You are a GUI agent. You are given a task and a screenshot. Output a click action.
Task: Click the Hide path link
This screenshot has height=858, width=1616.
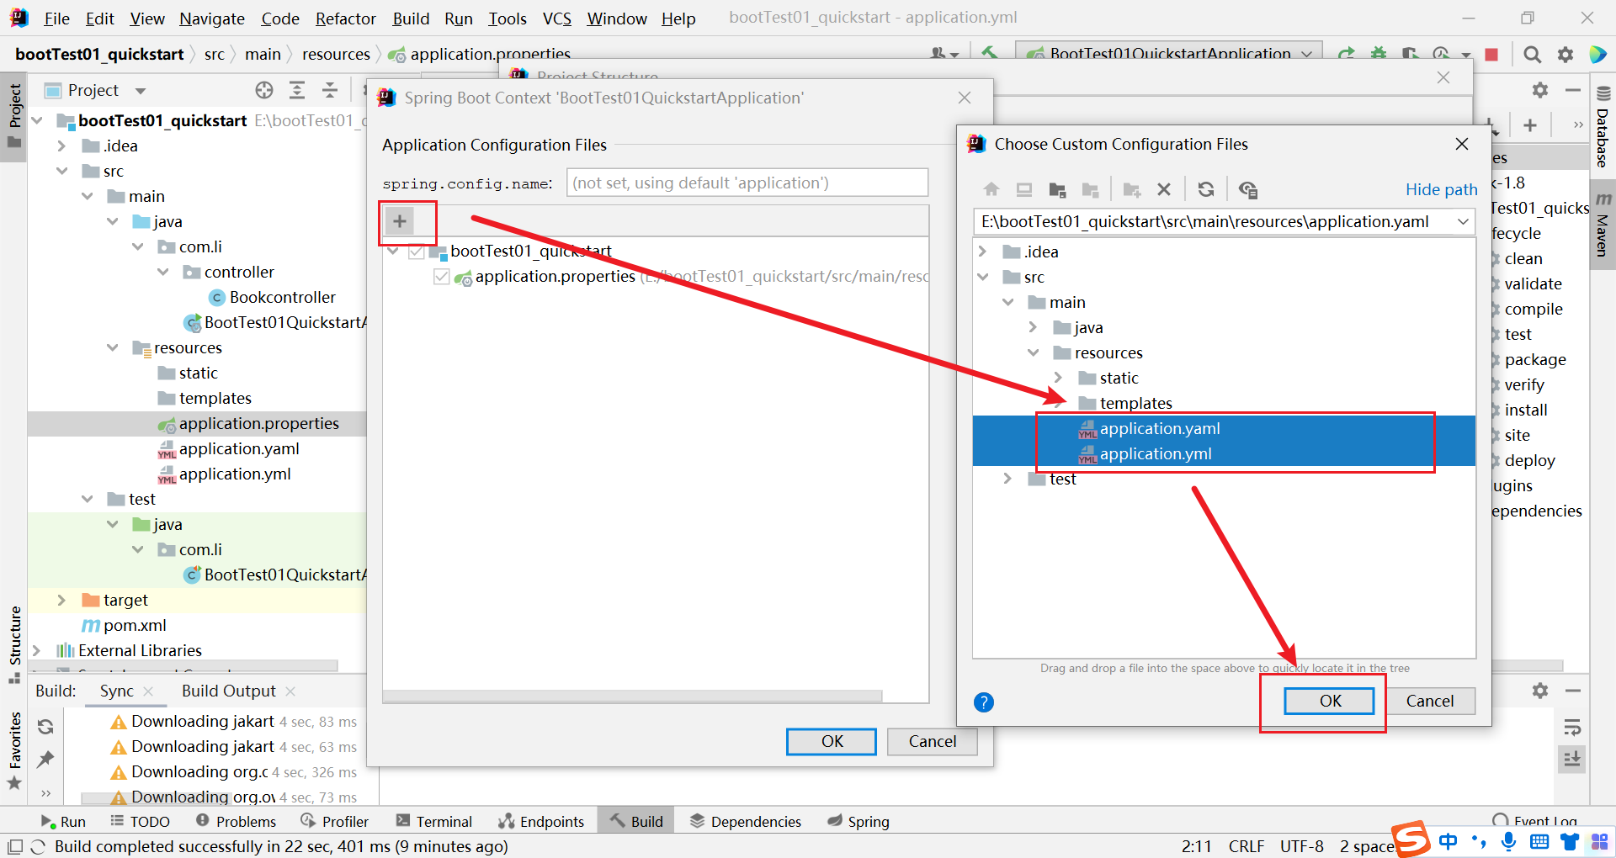[1441, 189]
